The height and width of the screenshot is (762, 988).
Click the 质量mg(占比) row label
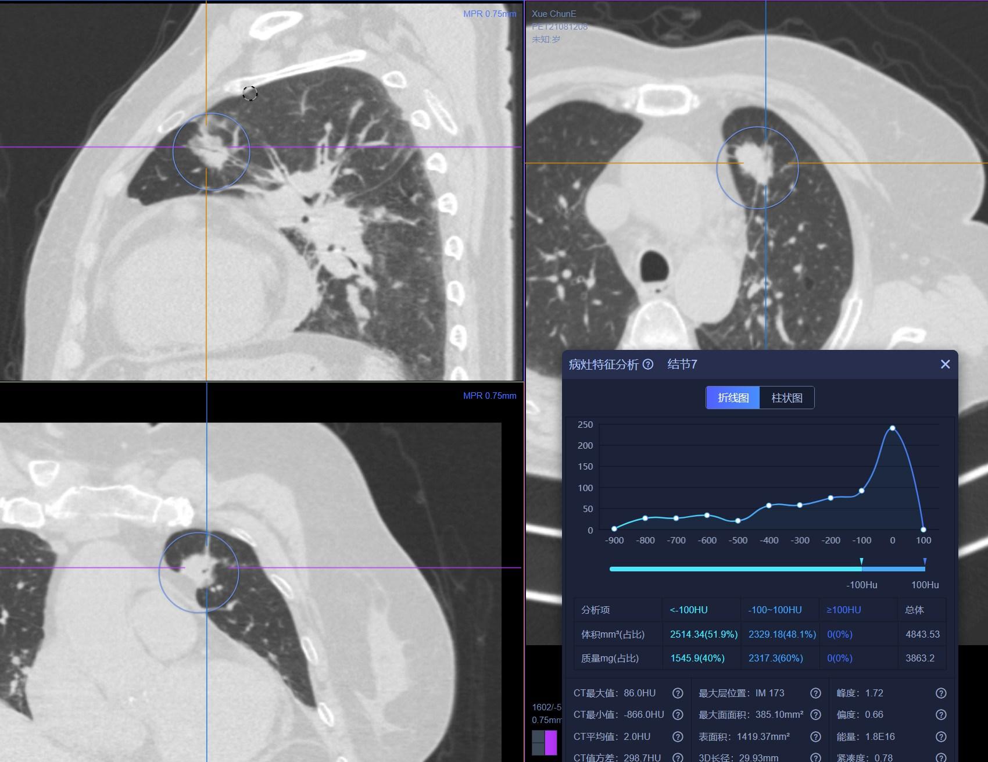tap(610, 658)
